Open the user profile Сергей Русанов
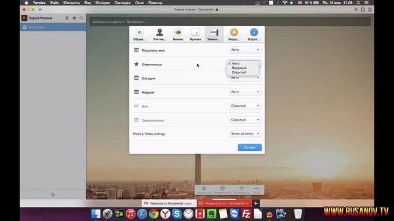The width and height of the screenshot is (394, 221). [37, 18]
